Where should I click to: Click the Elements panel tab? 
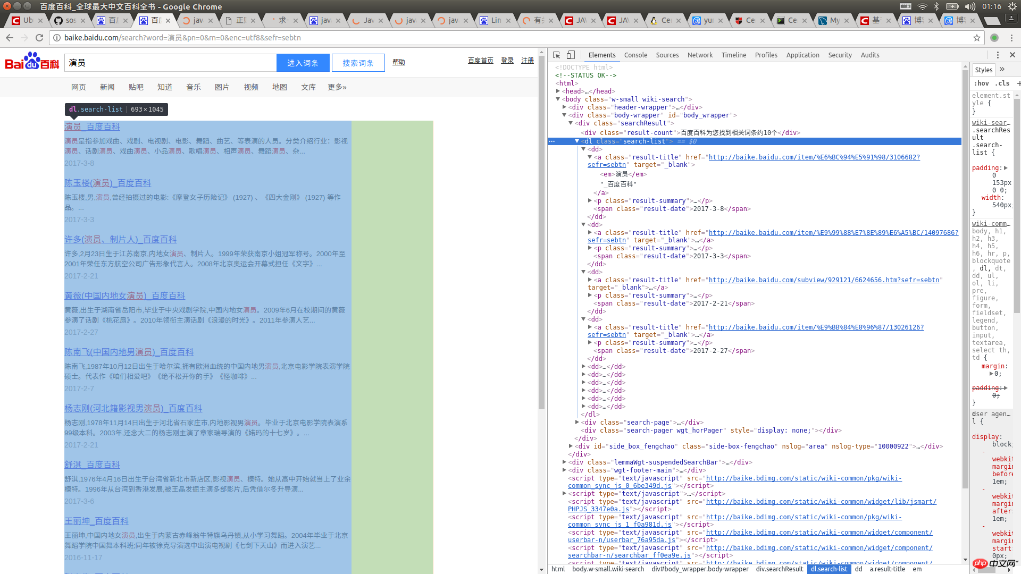(x=601, y=55)
